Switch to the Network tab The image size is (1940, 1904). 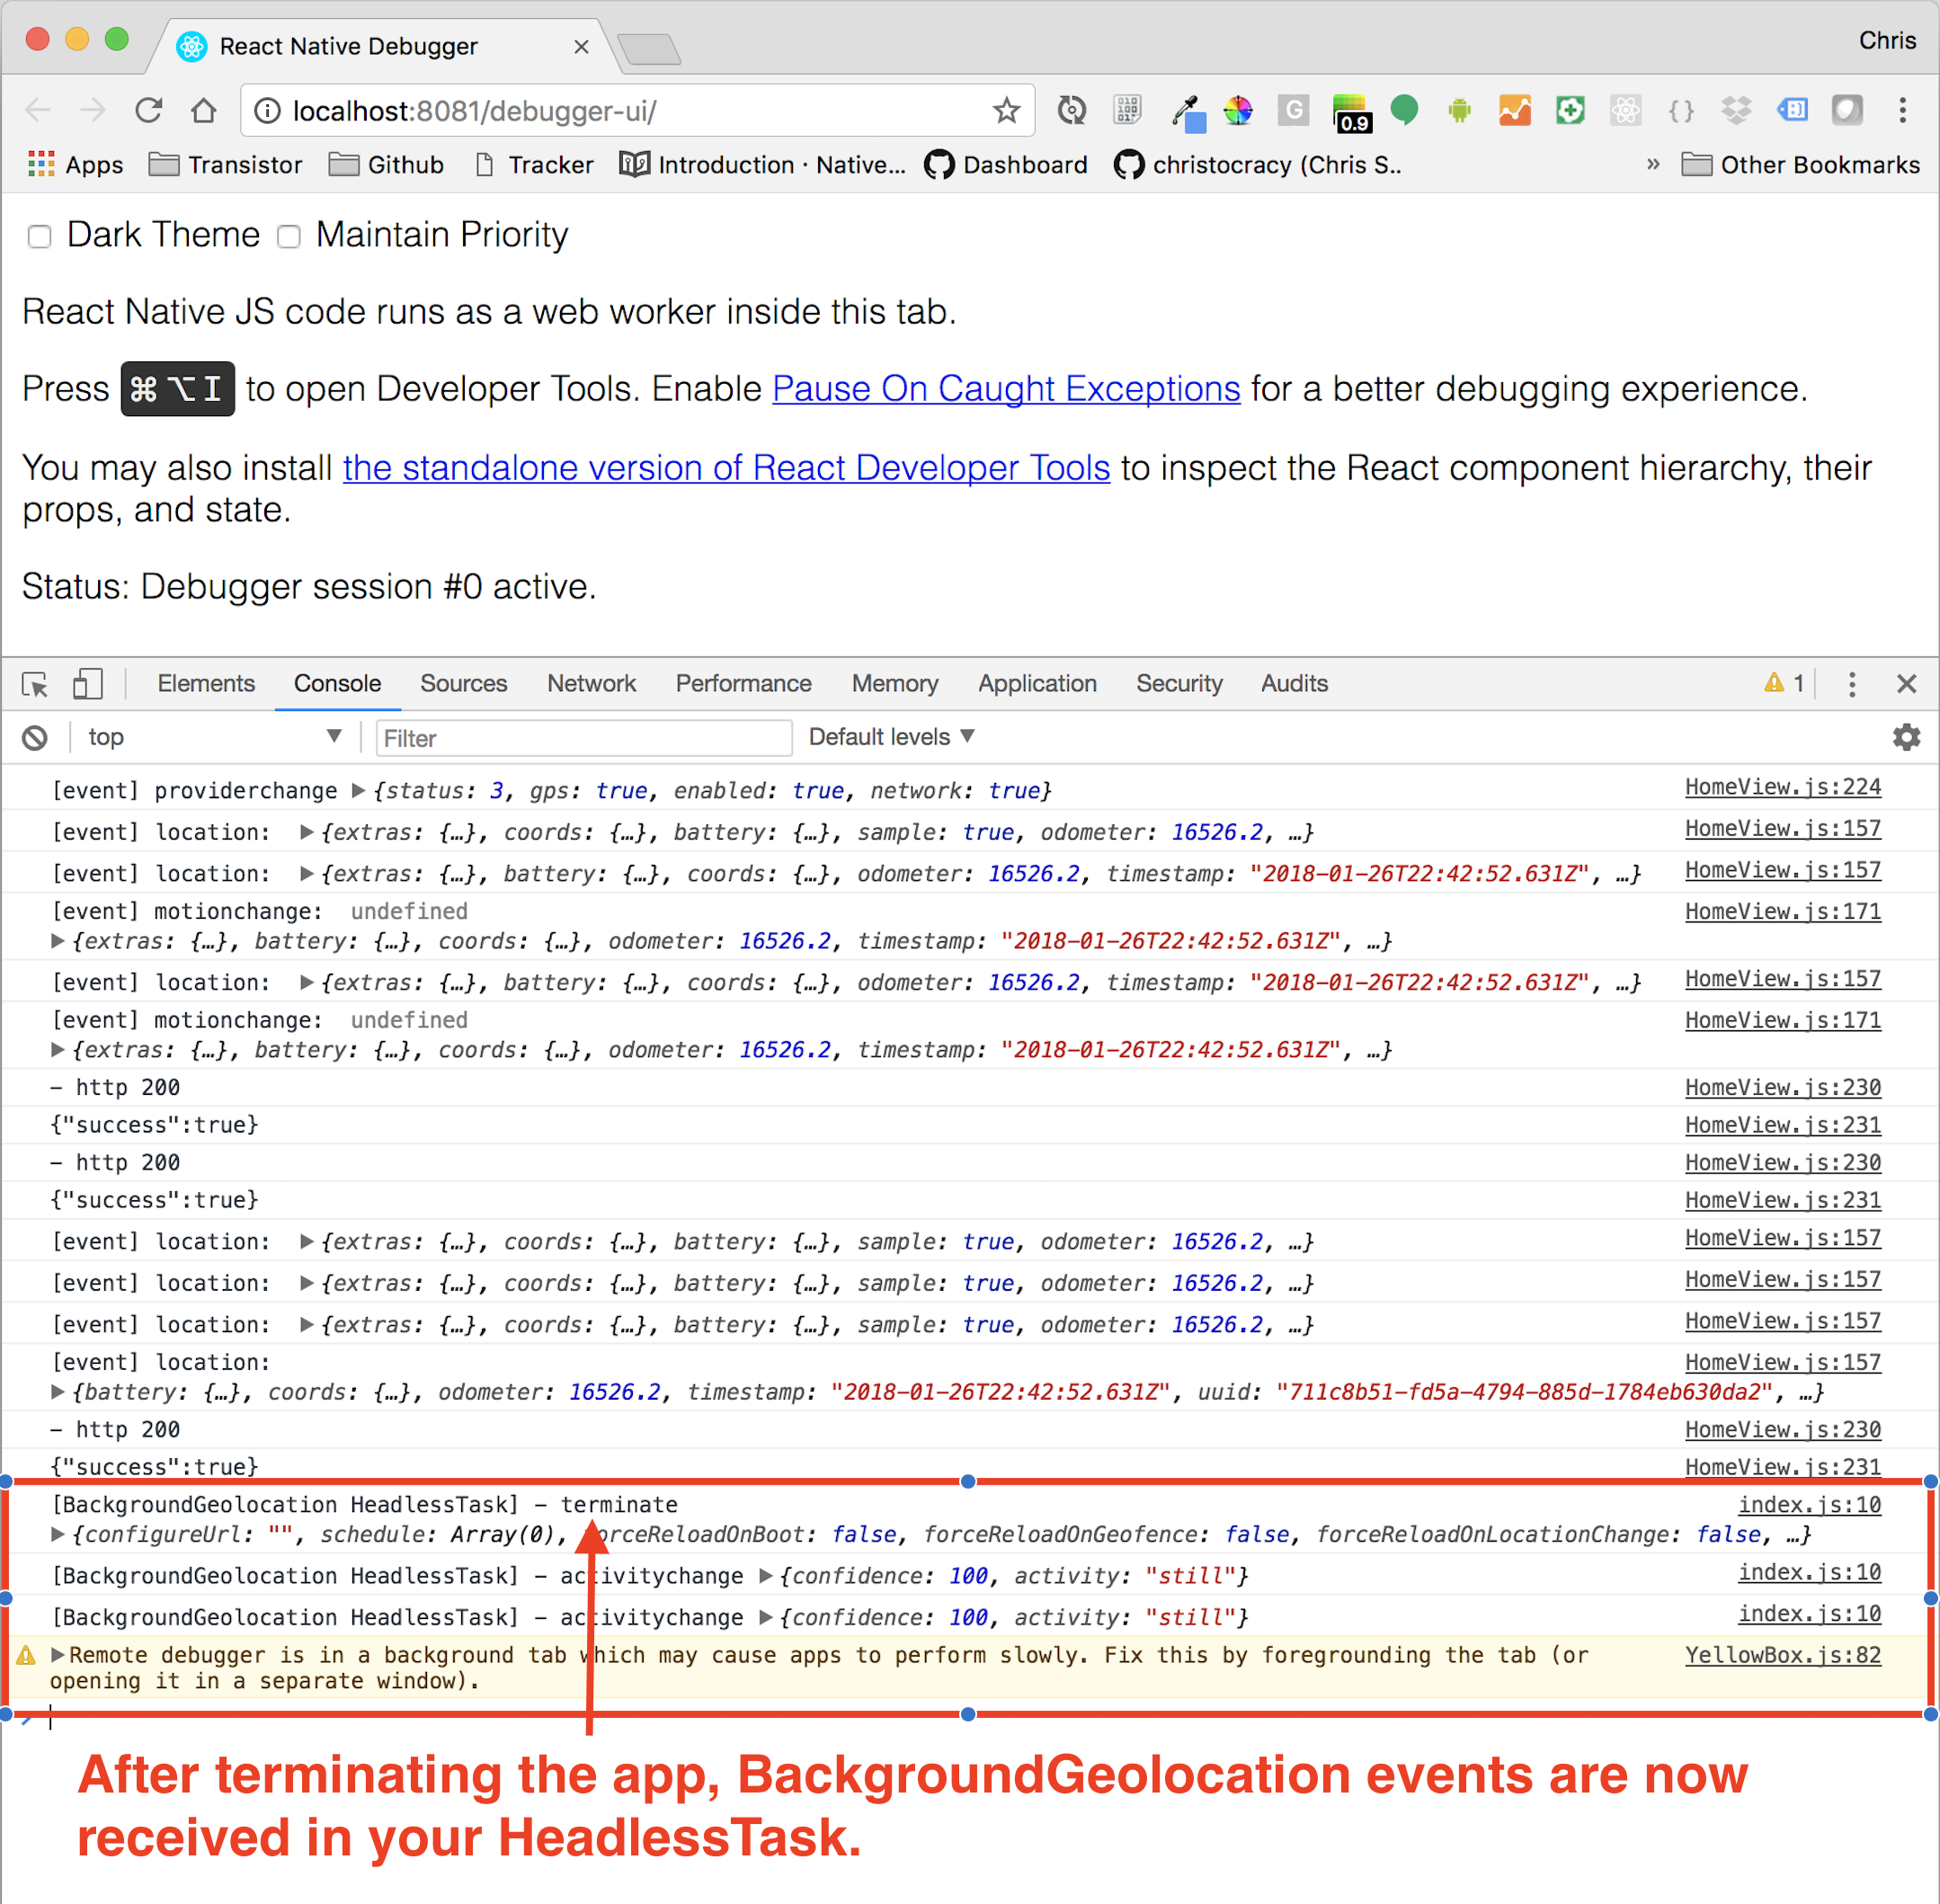click(x=591, y=684)
